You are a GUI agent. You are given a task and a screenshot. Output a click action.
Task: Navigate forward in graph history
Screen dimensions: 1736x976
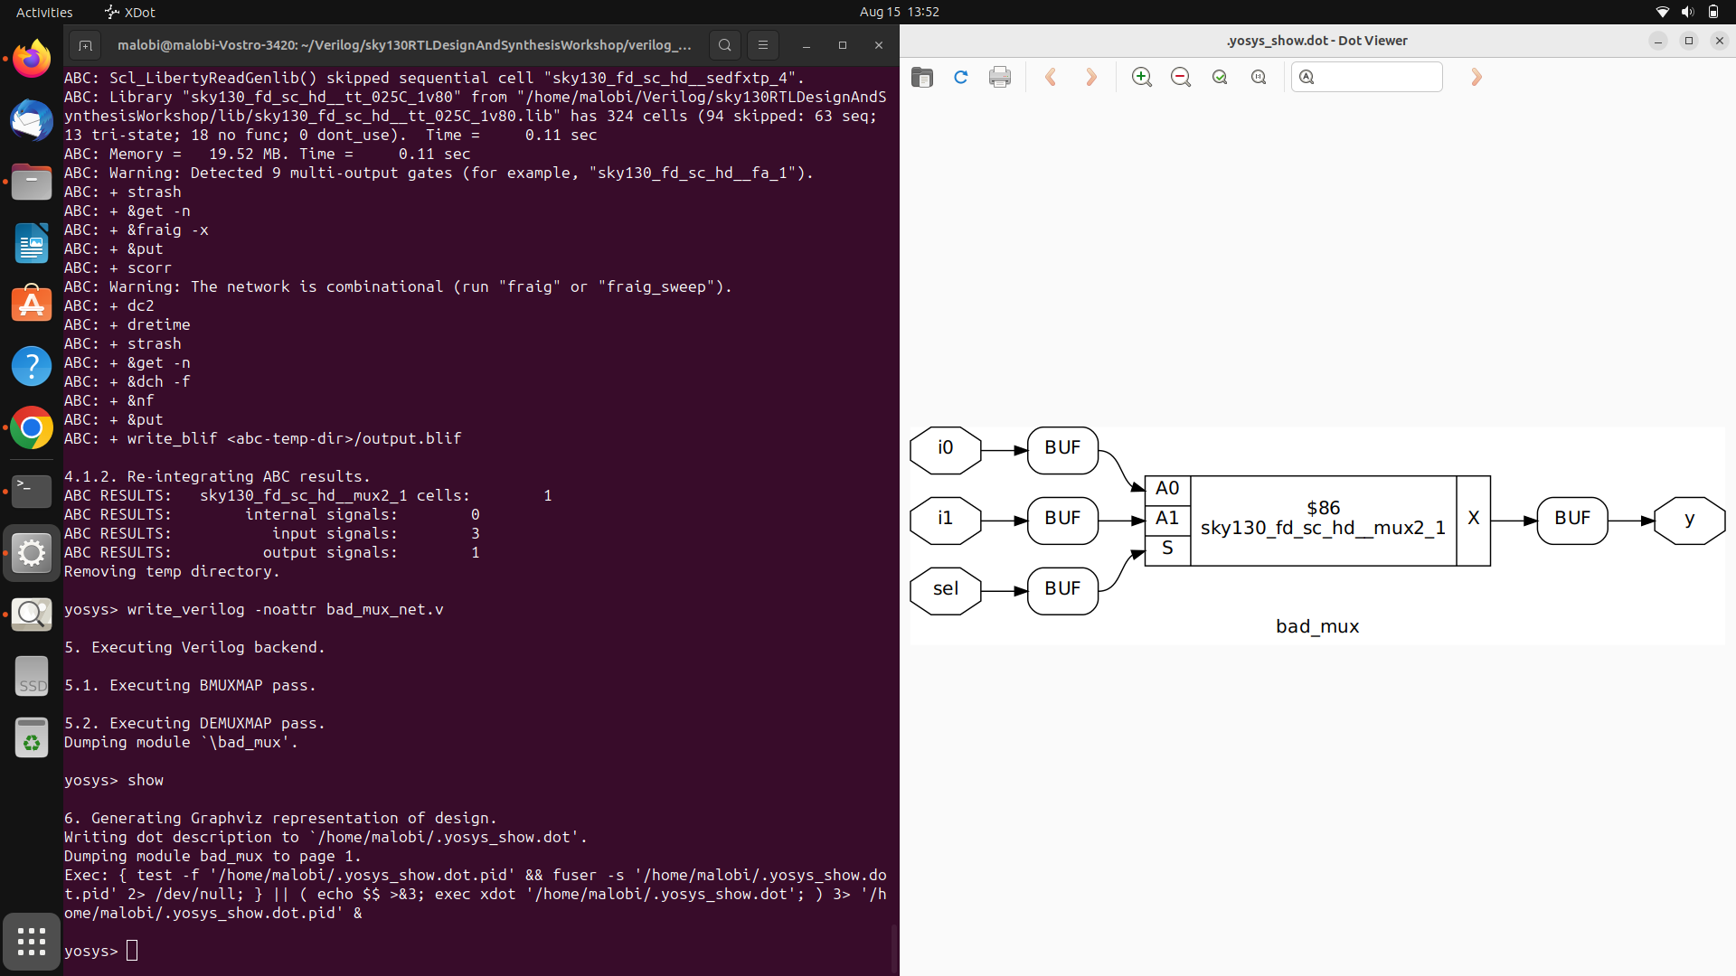1090,77
